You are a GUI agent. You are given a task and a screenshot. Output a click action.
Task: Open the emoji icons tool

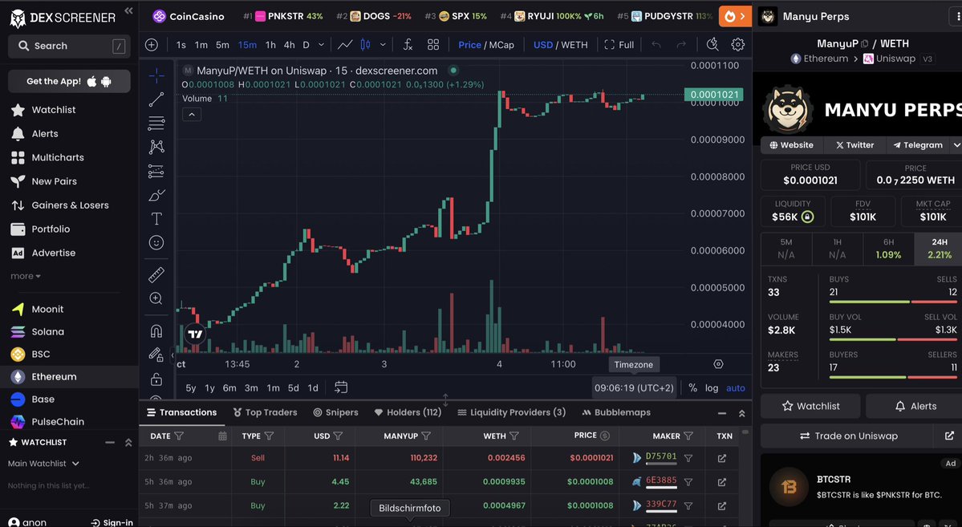click(156, 243)
